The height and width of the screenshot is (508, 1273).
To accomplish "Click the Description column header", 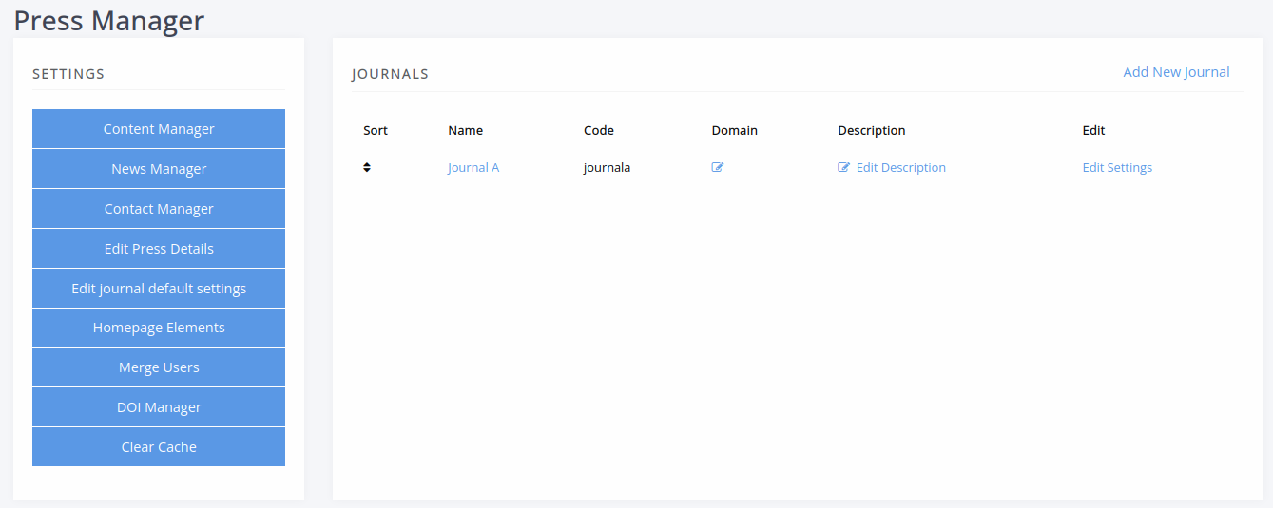I will click(872, 130).
